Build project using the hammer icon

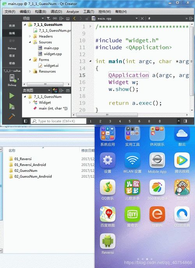[x=12, y=116]
